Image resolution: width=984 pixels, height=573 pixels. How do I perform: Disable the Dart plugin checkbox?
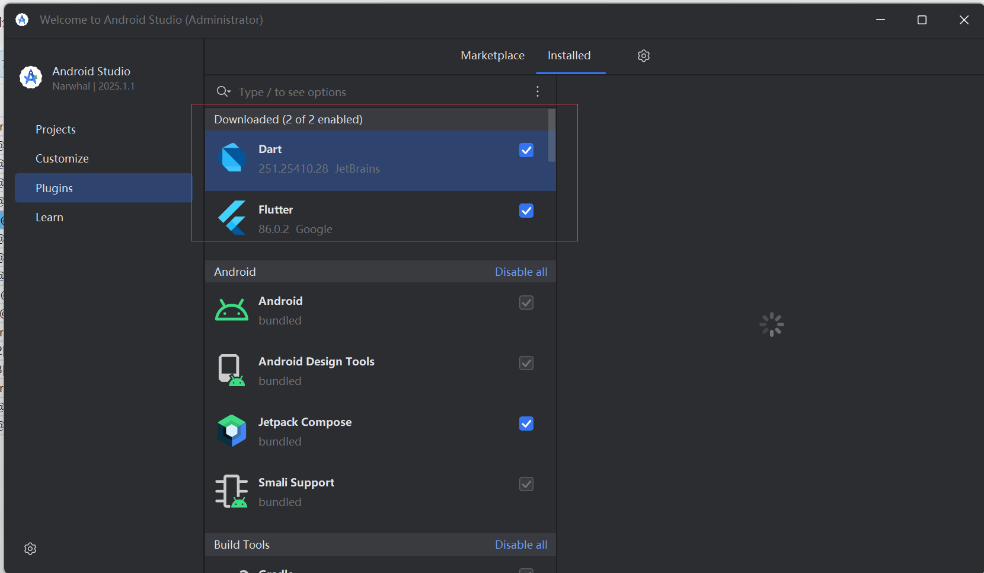tap(526, 151)
